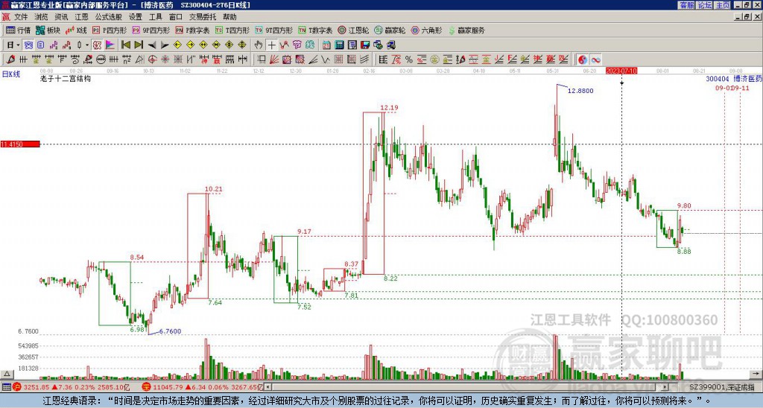Open the 江恩 menu

[81, 17]
